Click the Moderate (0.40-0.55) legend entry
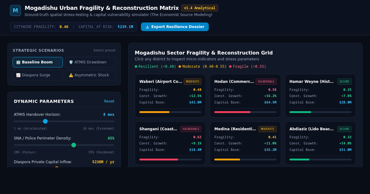Screen dimensions: 370x194 coord(203,67)
